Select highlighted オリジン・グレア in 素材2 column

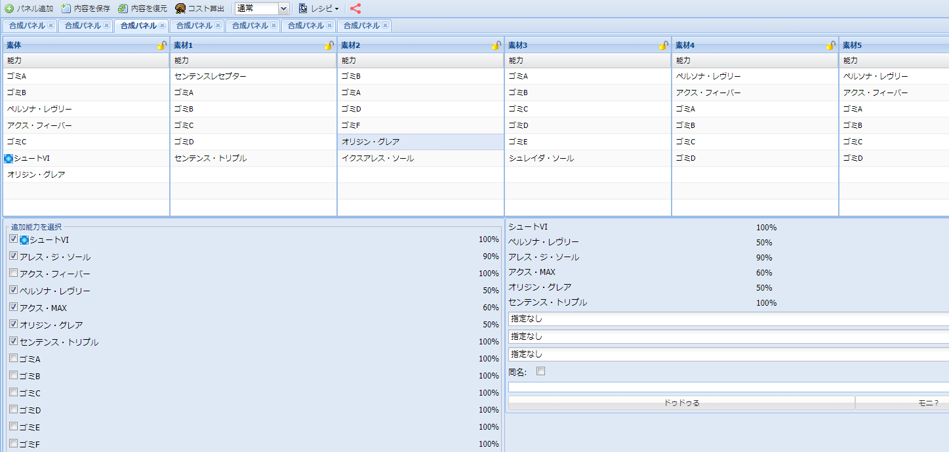(420, 142)
